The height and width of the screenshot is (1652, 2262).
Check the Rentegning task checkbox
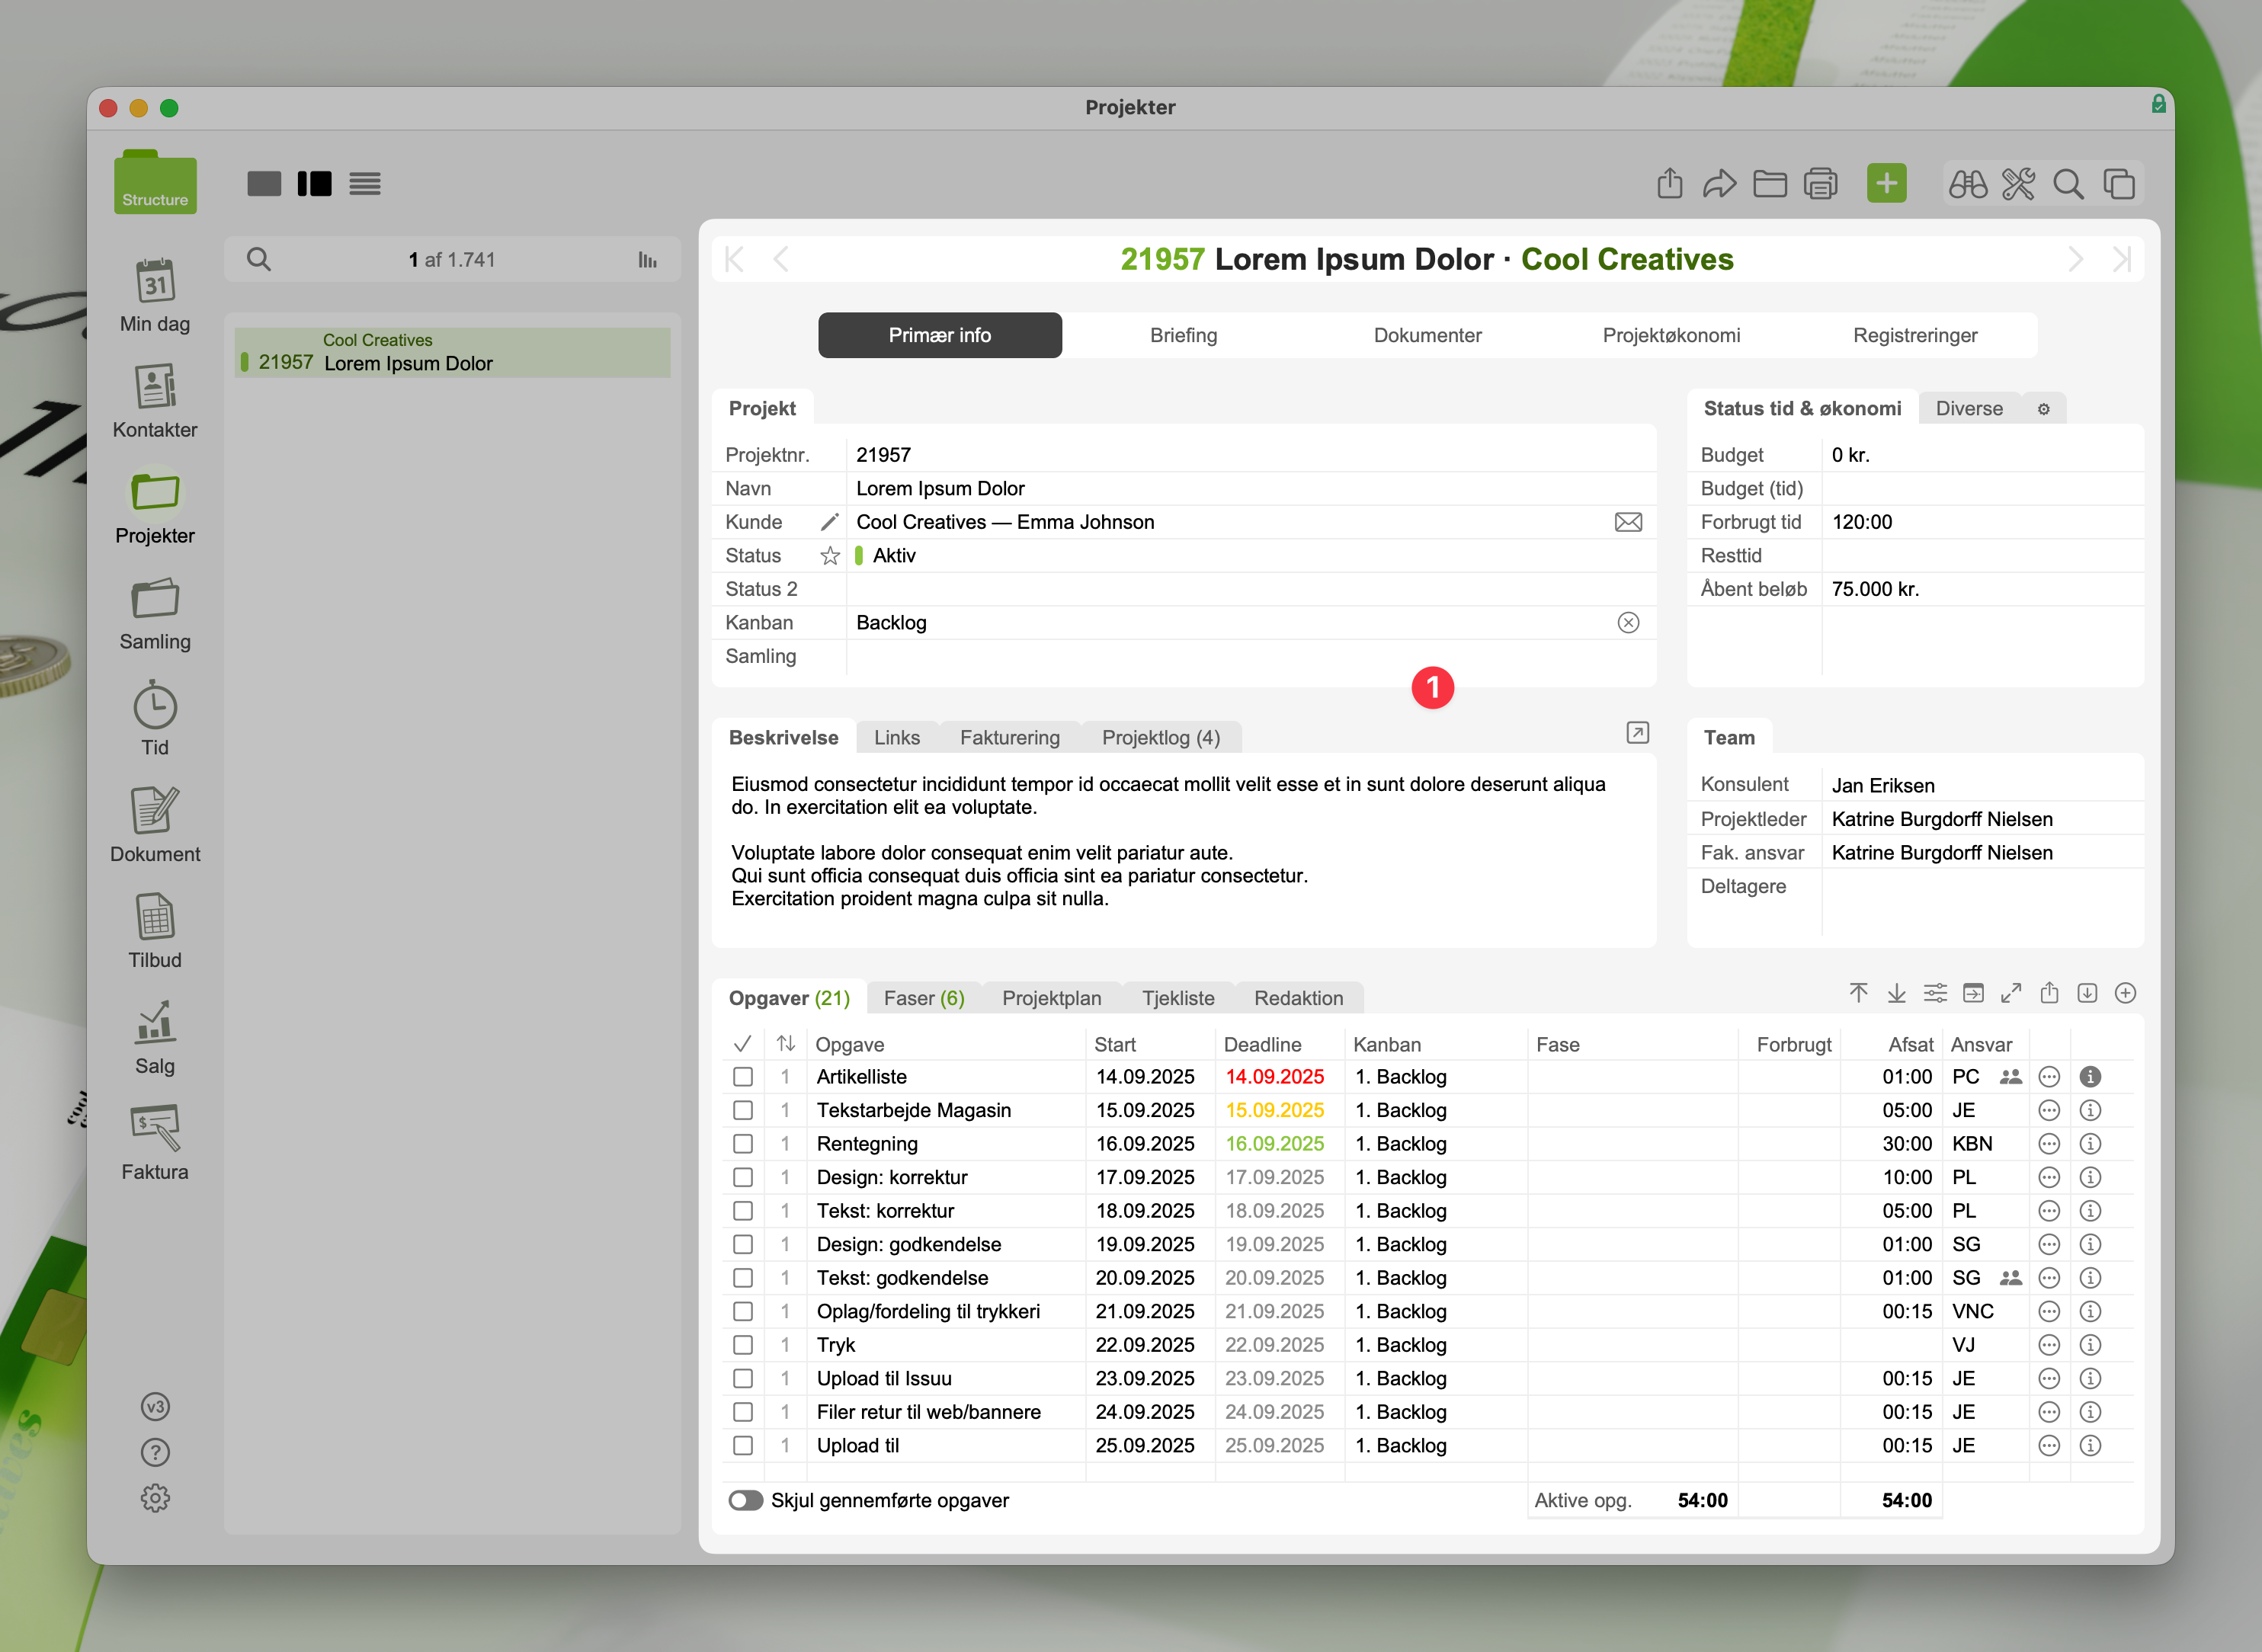(743, 1144)
